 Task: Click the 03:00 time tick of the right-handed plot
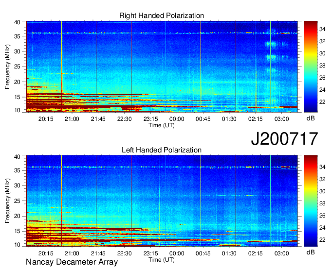(282, 119)
